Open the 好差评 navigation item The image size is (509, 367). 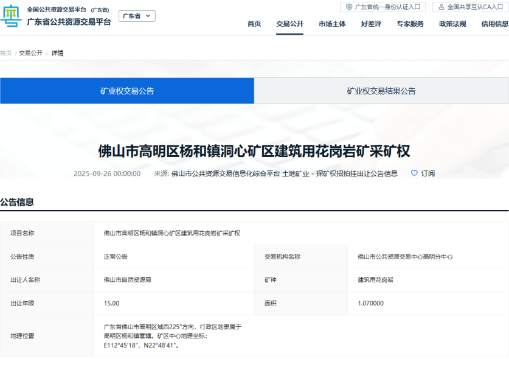(371, 24)
